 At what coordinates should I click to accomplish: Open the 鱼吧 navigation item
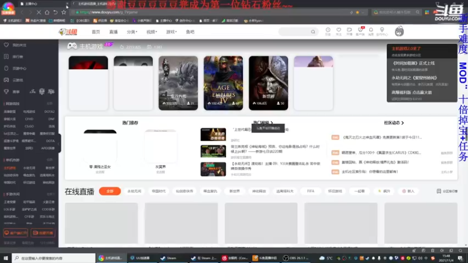click(x=190, y=32)
